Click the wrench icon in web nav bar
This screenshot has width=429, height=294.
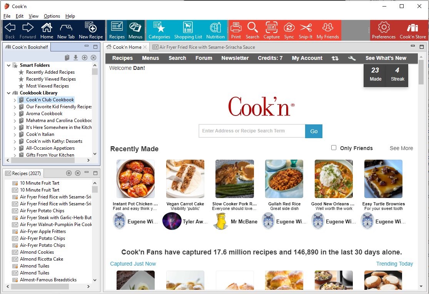pos(352,58)
